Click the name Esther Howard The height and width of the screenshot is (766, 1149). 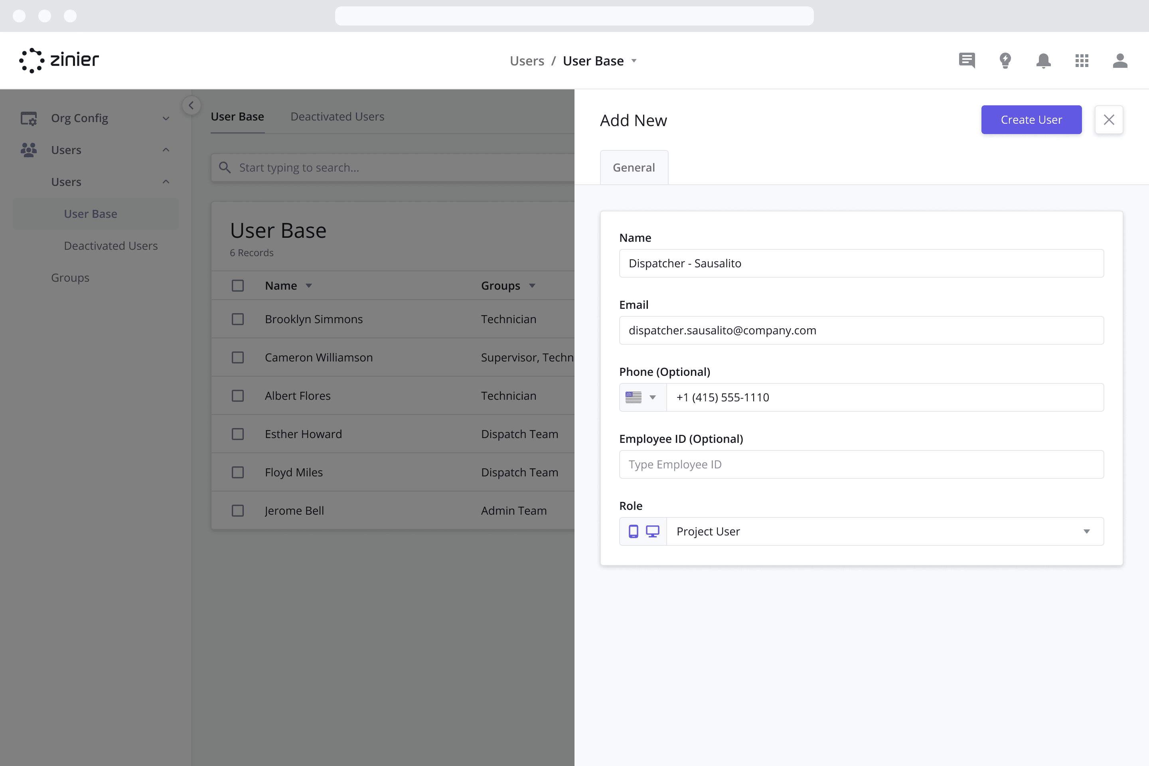[x=303, y=434]
